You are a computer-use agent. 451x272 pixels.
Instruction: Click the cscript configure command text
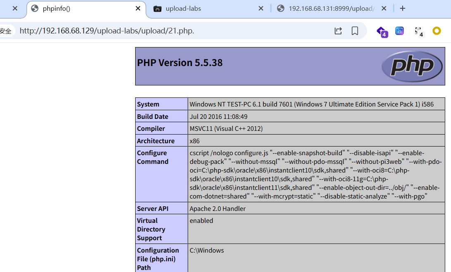point(315,175)
